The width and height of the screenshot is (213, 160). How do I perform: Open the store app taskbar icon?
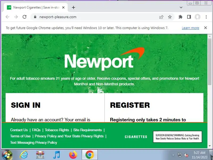[x=40, y=155]
